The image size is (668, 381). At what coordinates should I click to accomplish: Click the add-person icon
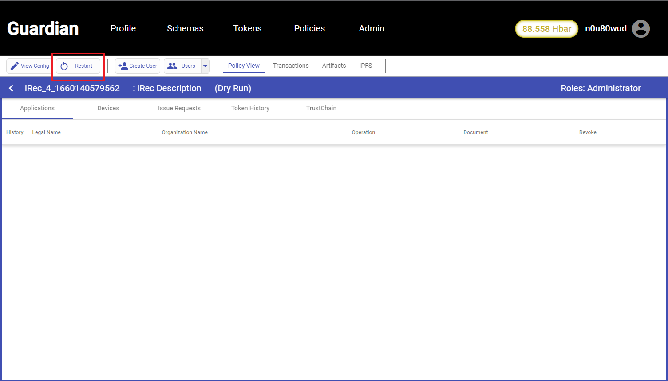click(123, 66)
